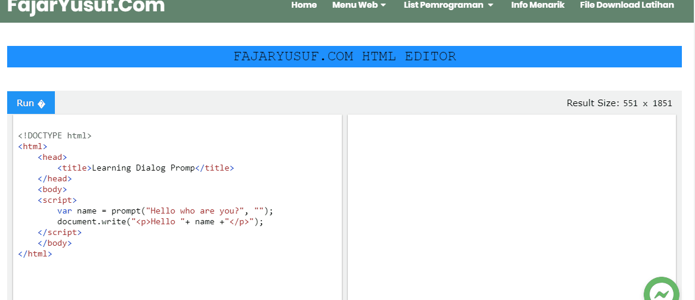Image resolution: width=695 pixels, height=300 pixels.
Task: Click the FAJARYUSUF.COM HTML EDITOR banner
Action: coord(344,57)
